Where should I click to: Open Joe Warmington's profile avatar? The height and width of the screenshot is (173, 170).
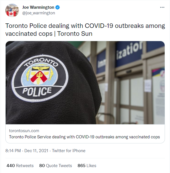(x=12, y=10)
